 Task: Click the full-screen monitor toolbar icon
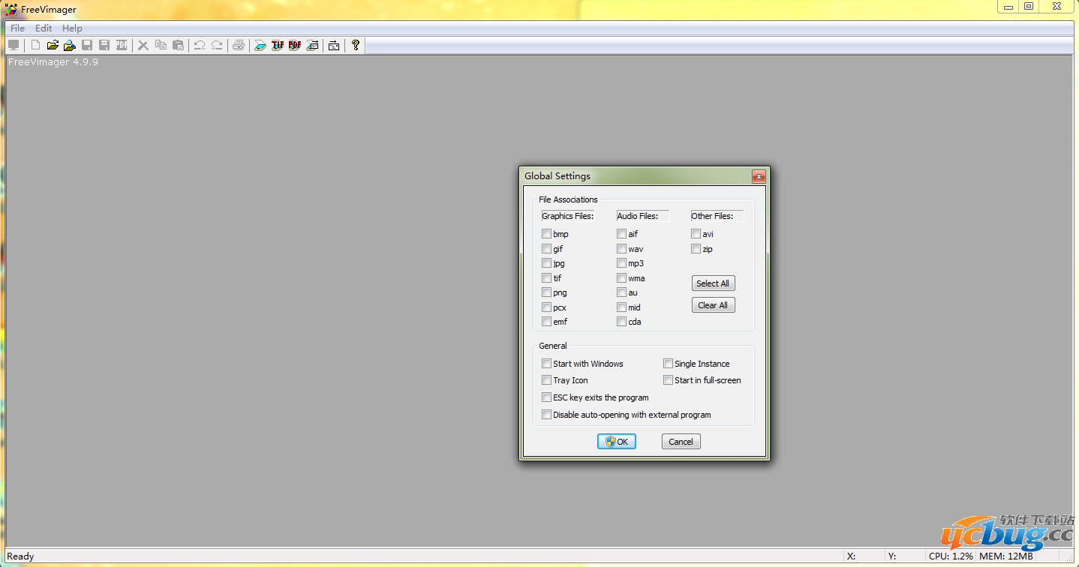pos(14,45)
